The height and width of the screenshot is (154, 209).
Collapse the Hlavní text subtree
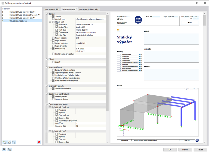[x=50, y=22]
